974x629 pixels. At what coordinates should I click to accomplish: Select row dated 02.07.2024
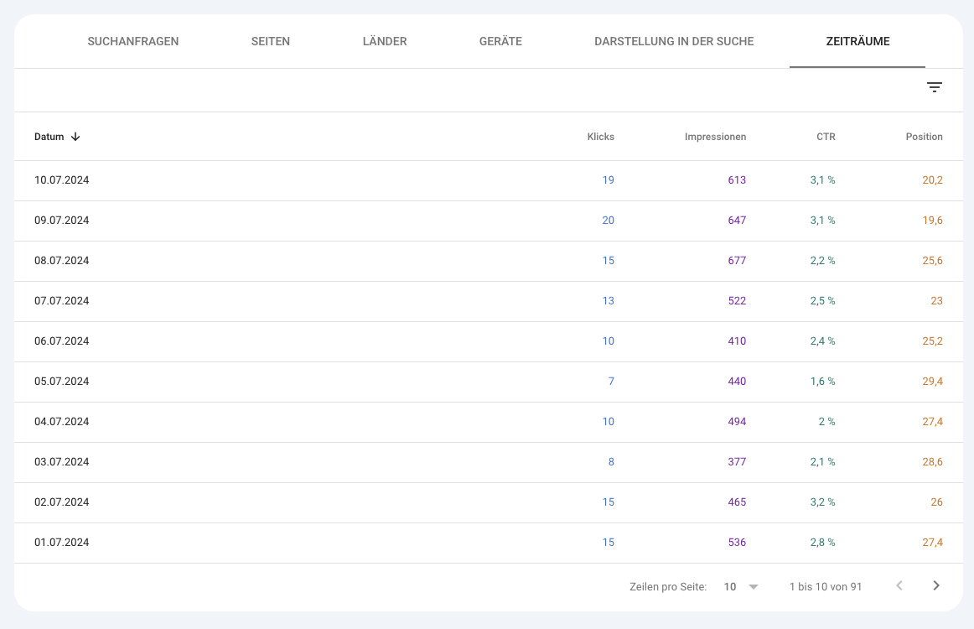click(x=488, y=502)
